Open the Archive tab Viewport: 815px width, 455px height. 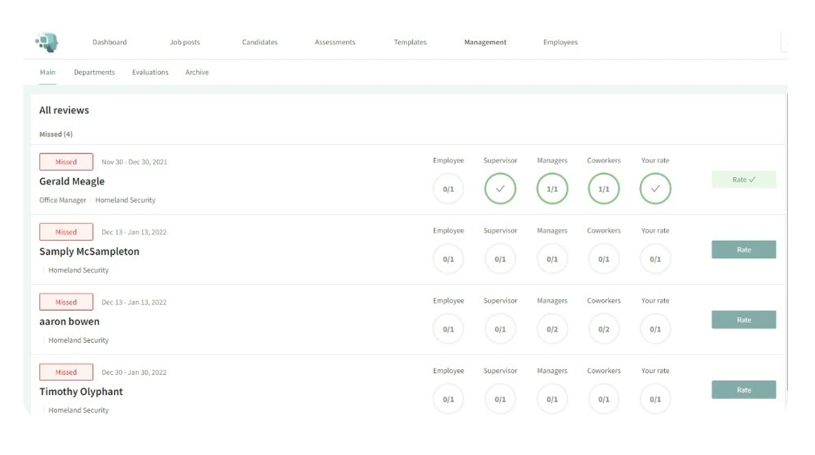197,72
